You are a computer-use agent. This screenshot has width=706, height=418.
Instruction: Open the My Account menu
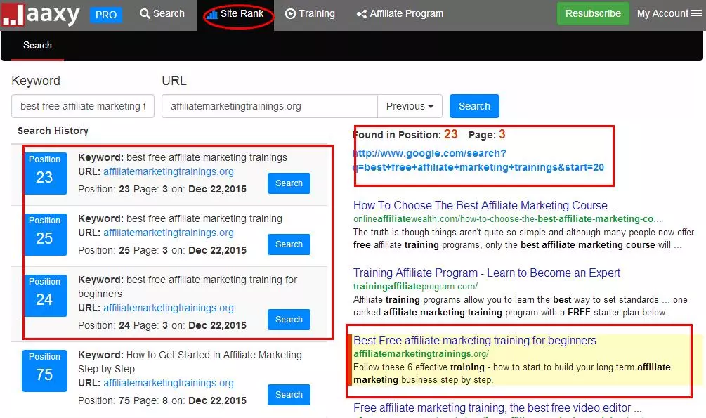[x=669, y=13]
